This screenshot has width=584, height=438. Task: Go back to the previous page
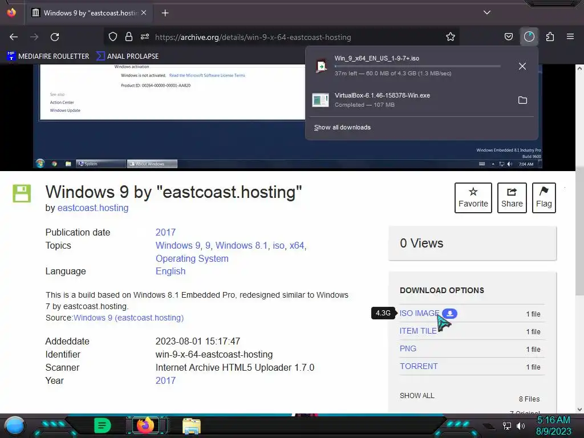point(14,37)
